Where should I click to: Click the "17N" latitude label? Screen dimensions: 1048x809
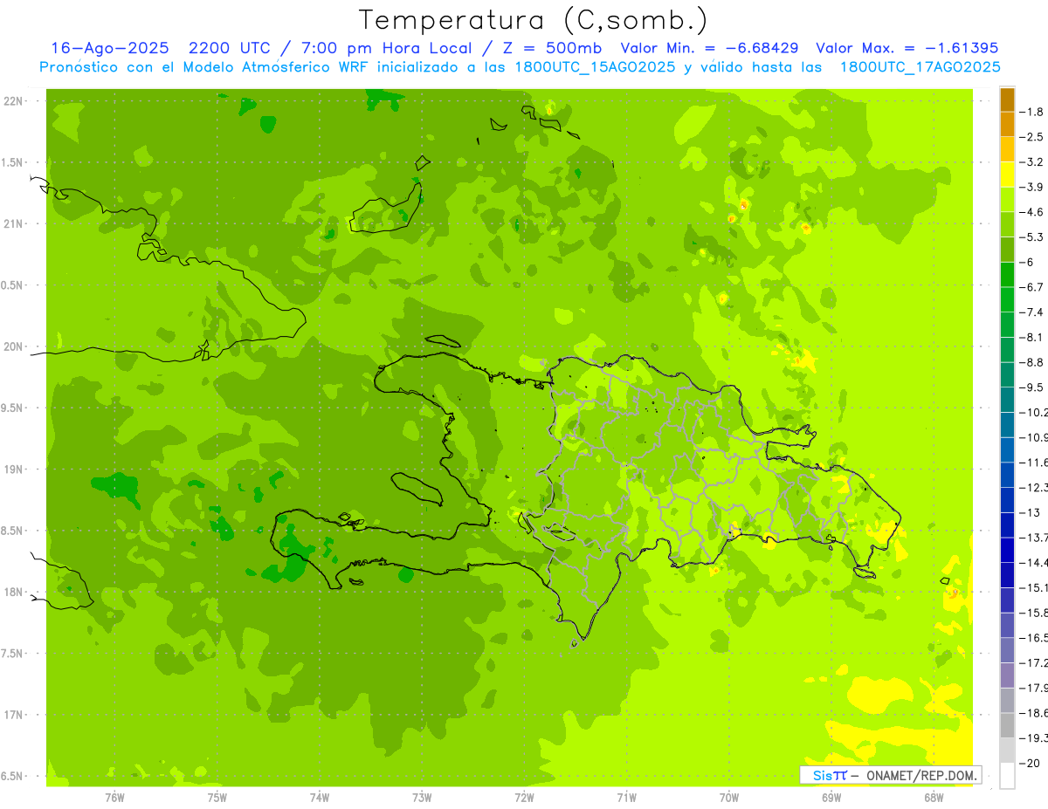pos(14,715)
